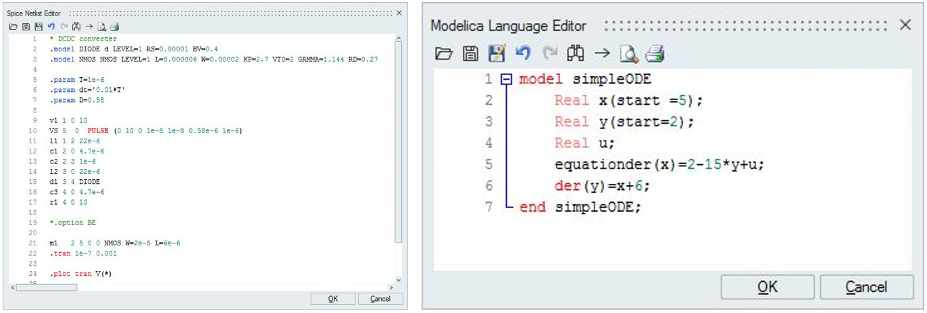Print Modelica code using printer icon
927x313 pixels.
pyautogui.click(x=655, y=53)
